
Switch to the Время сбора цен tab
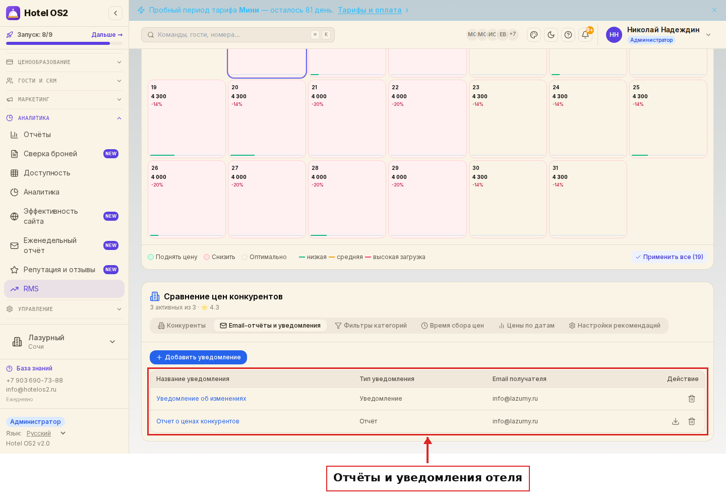click(453, 326)
